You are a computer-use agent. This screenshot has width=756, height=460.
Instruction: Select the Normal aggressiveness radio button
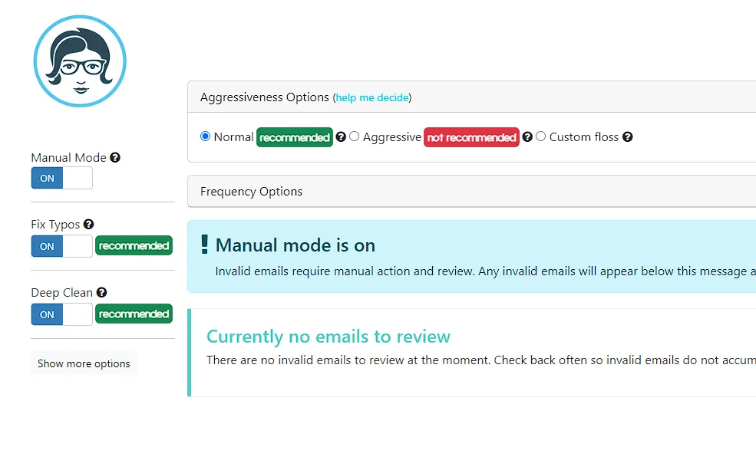coord(205,136)
